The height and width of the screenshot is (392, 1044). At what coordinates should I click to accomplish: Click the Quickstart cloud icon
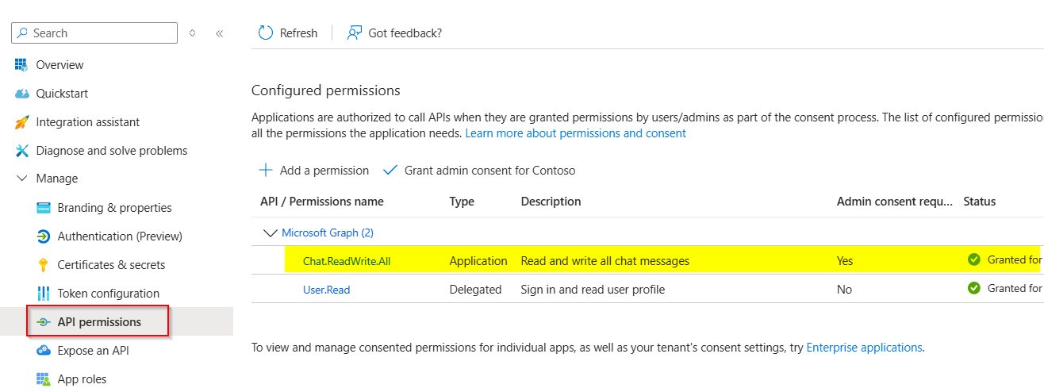click(21, 94)
